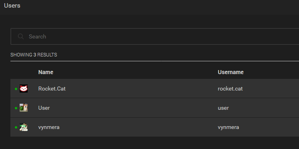Click the user username cell

point(223,108)
